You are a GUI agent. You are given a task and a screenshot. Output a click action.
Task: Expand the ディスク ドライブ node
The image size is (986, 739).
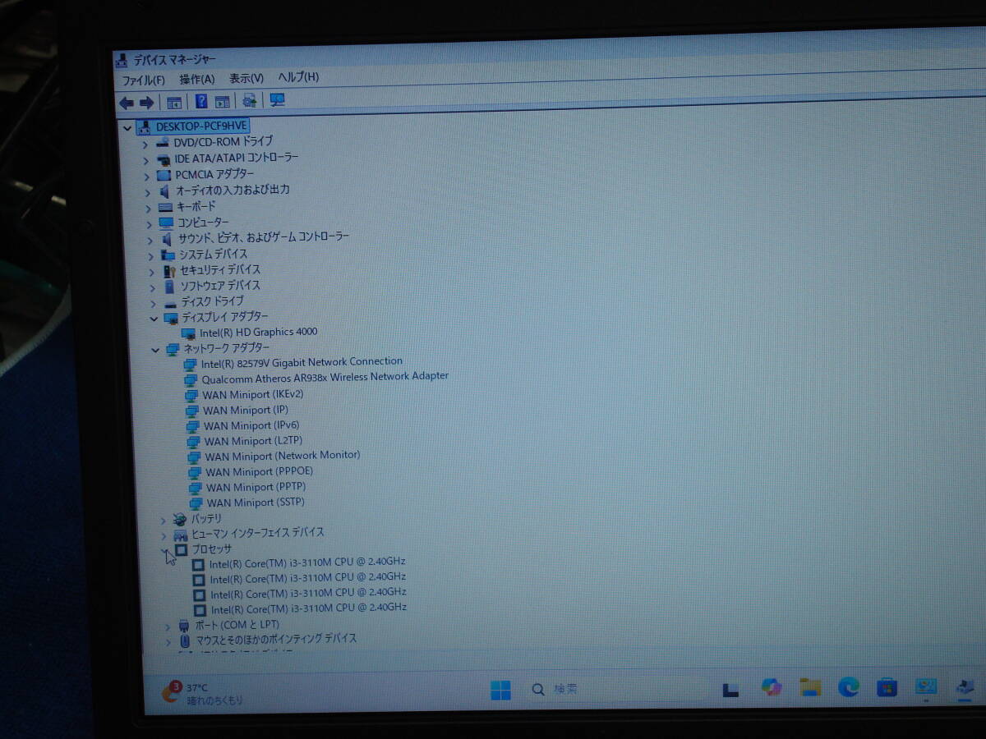coord(153,303)
